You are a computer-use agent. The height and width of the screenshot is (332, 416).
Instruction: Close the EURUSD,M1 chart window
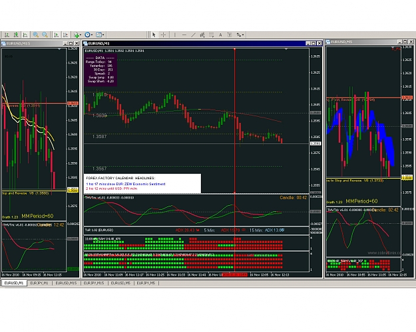click(x=319, y=43)
